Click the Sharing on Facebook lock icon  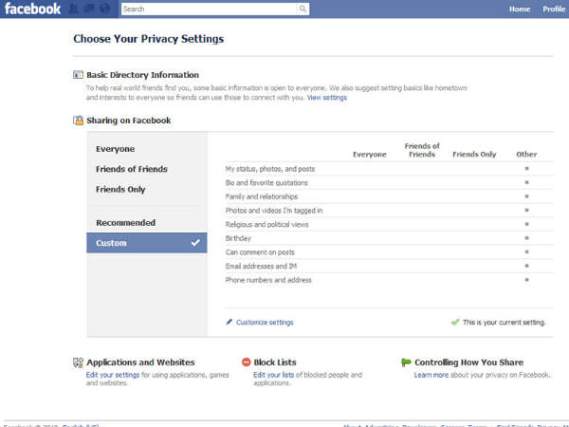click(x=79, y=121)
